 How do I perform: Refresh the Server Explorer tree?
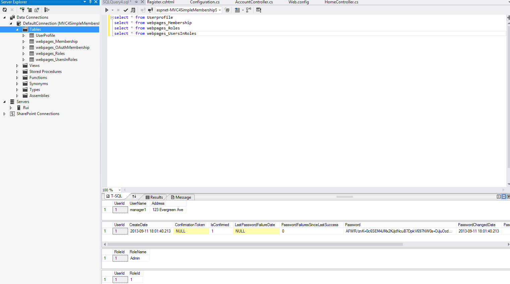[5, 10]
